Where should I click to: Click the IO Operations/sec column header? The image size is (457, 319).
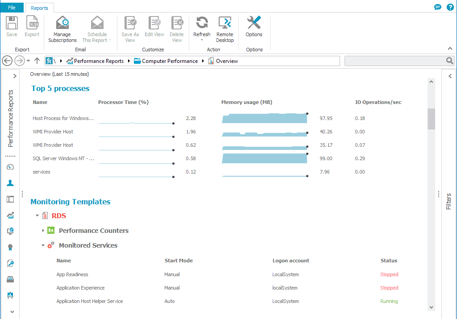pos(378,102)
